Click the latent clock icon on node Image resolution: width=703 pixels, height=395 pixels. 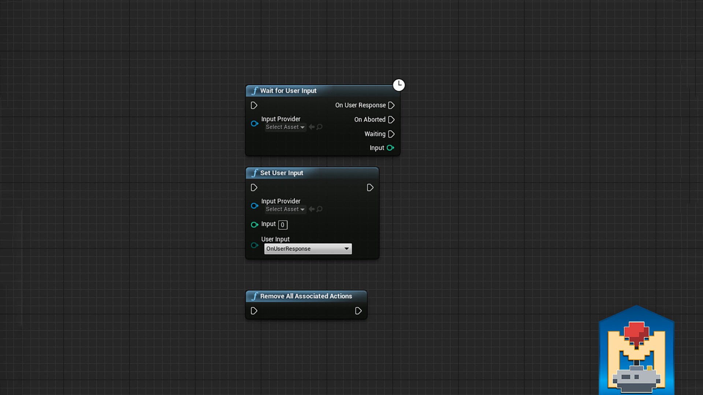(399, 85)
